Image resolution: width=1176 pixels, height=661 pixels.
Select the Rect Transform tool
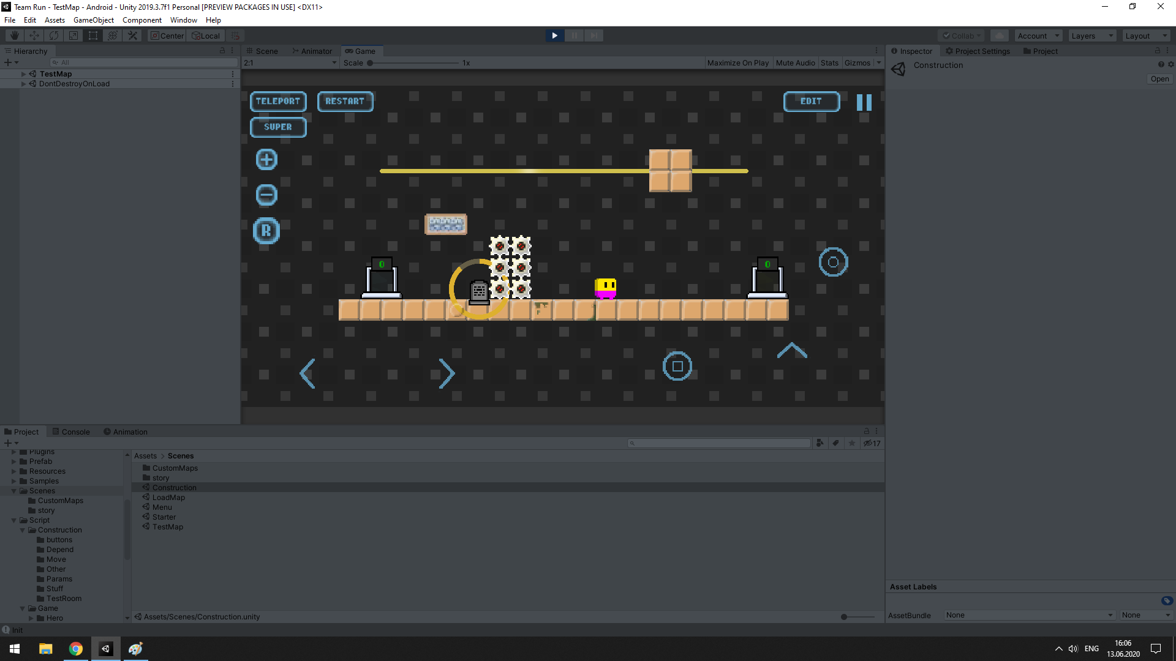point(93,35)
